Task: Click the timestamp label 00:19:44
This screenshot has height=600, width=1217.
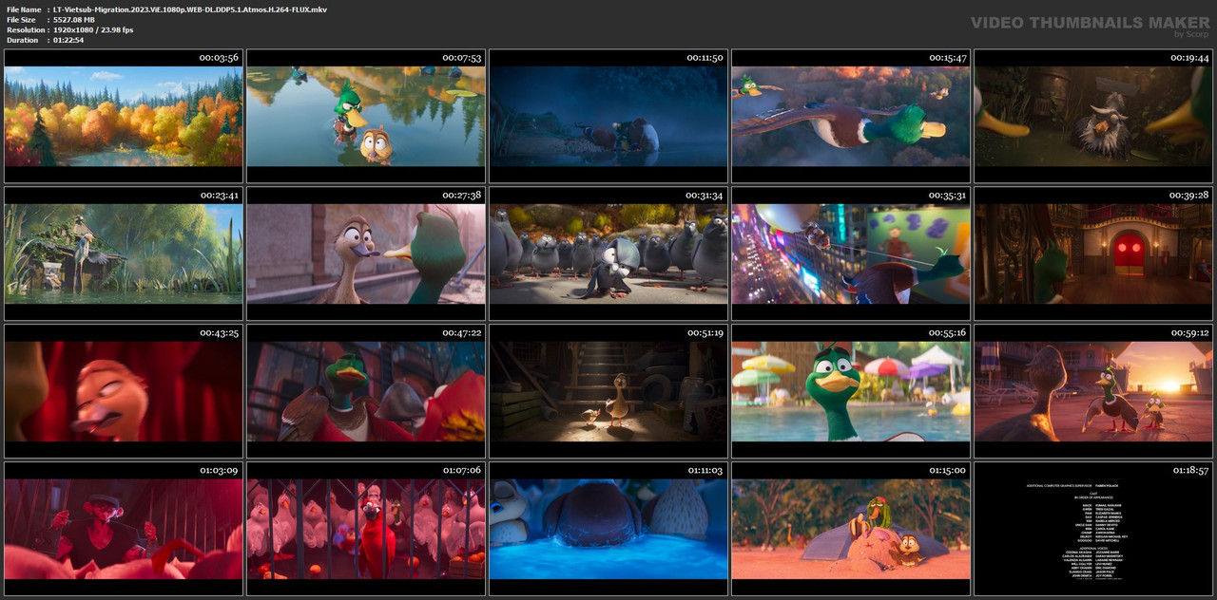Action: pos(1189,58)
